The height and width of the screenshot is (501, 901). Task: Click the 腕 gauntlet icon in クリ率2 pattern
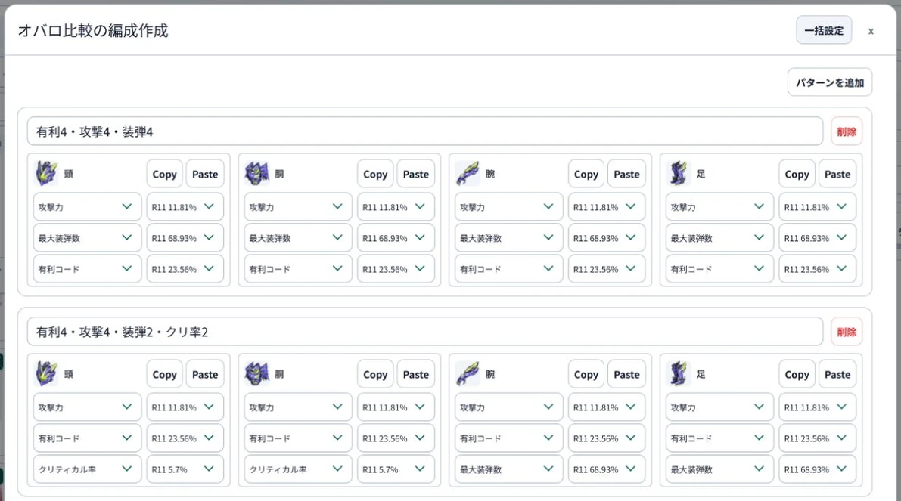click(468, 373)
